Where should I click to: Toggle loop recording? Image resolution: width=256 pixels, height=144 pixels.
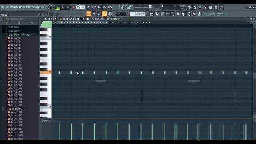point(110,7)
